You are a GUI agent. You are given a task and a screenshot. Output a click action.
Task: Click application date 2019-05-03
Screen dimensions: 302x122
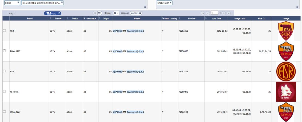coord(223,31)
